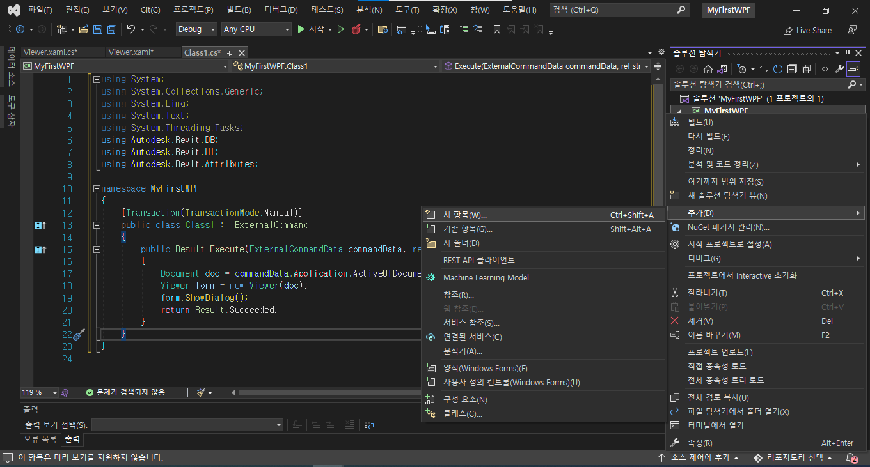The image size is (870, 467).
Task: Click the Find in Files folder-search icon
Action: pos(383,29)
